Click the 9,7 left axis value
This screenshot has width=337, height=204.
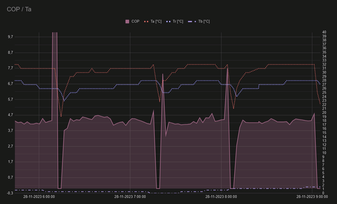pos(10,37)
